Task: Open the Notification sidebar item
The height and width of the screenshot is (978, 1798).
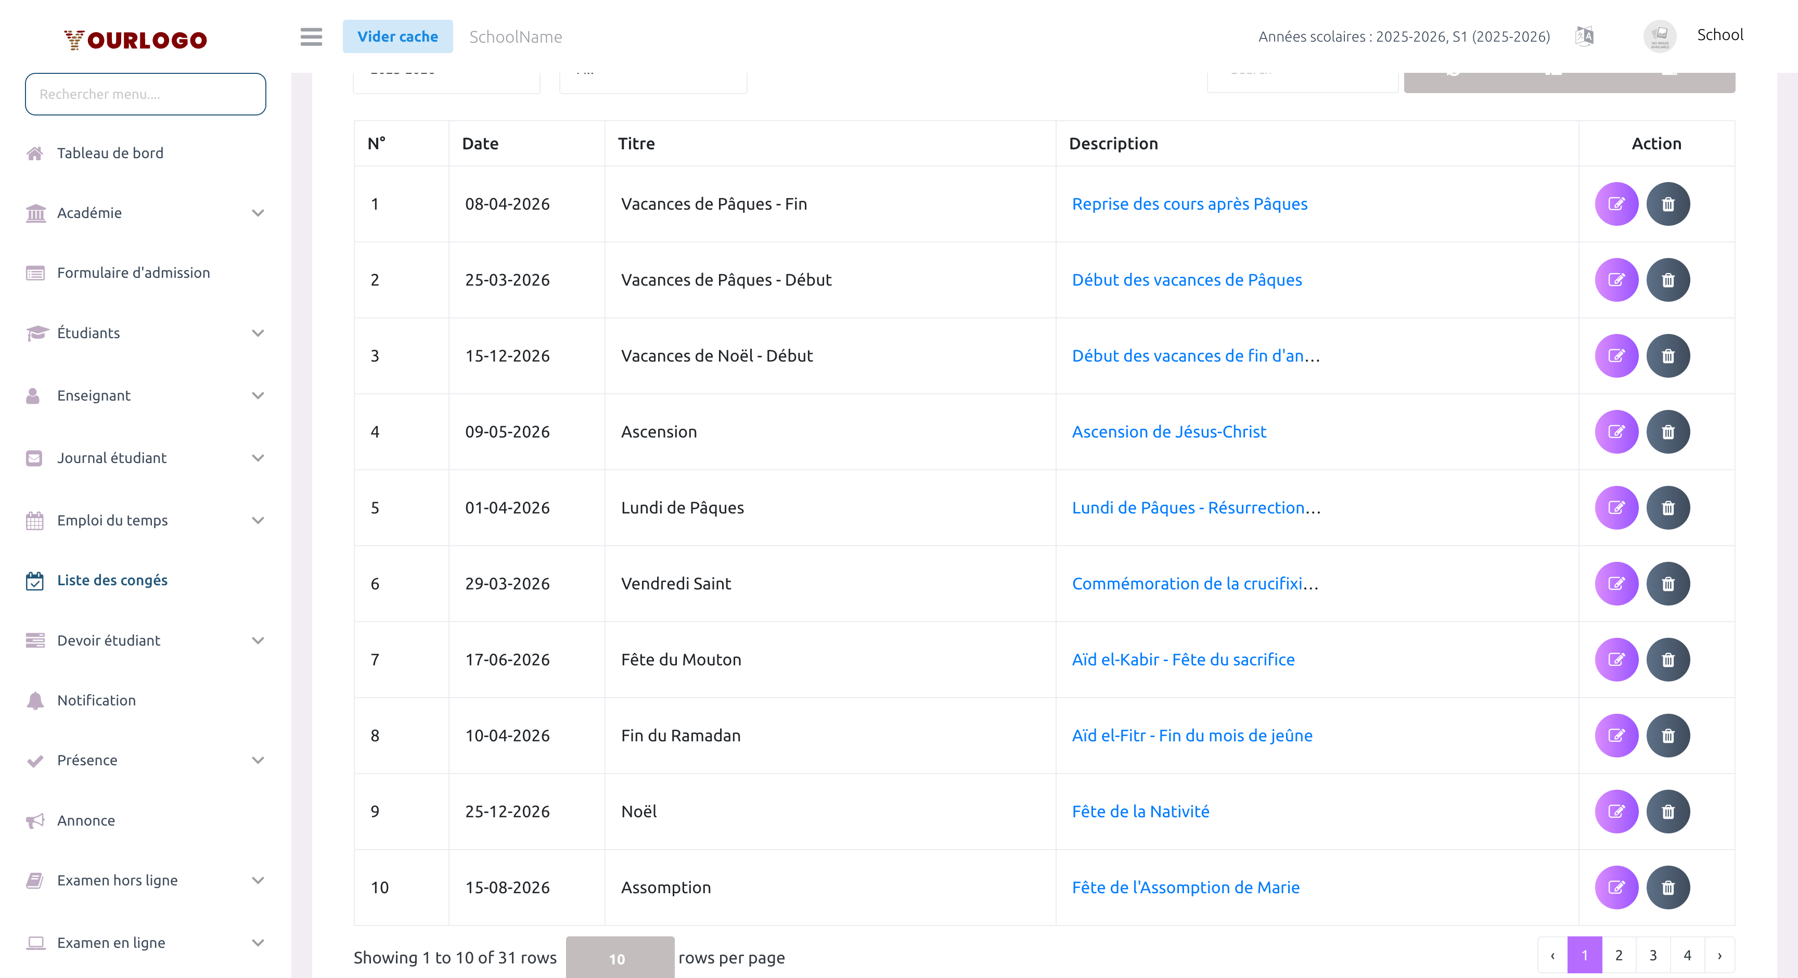Action: 96,700
